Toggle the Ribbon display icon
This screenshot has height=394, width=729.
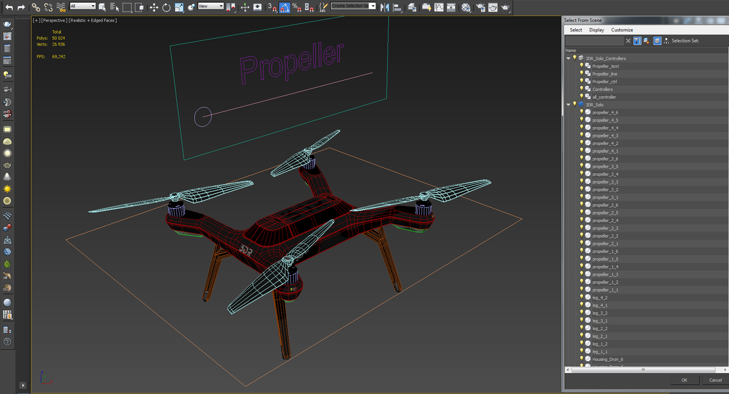coord(427,7)
